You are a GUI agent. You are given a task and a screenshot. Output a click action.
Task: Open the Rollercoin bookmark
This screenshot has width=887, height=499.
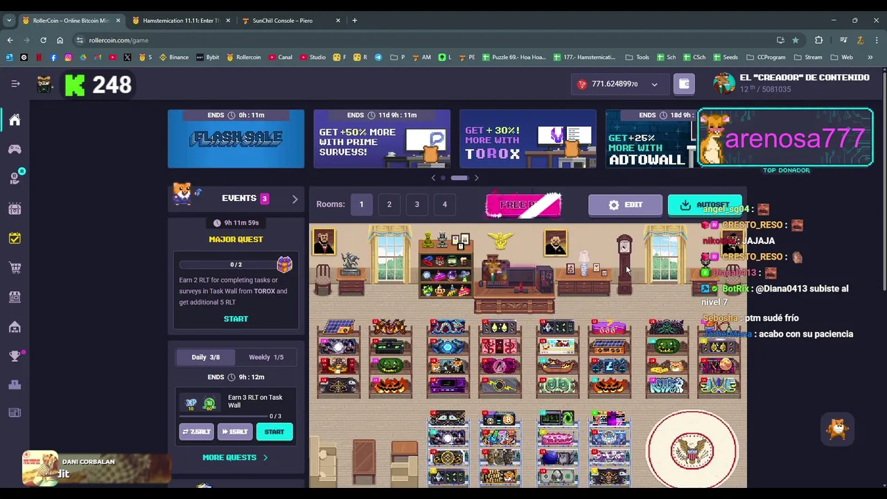(x=244, y=58)
